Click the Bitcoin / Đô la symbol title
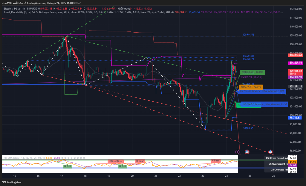This screenshot has height=186, width=306. click(12, 9)
